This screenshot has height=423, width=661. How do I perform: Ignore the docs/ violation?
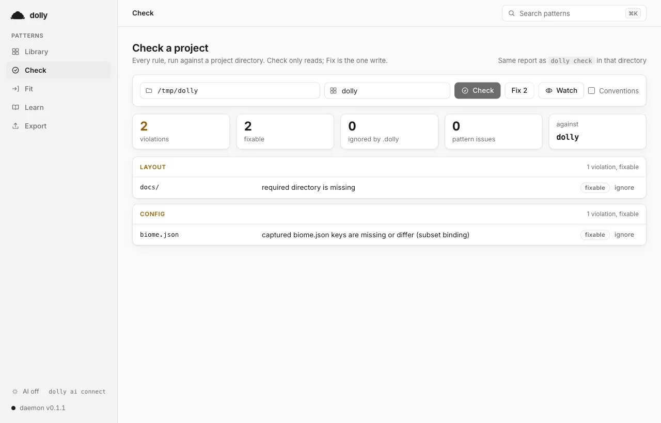tap(624, 188)
